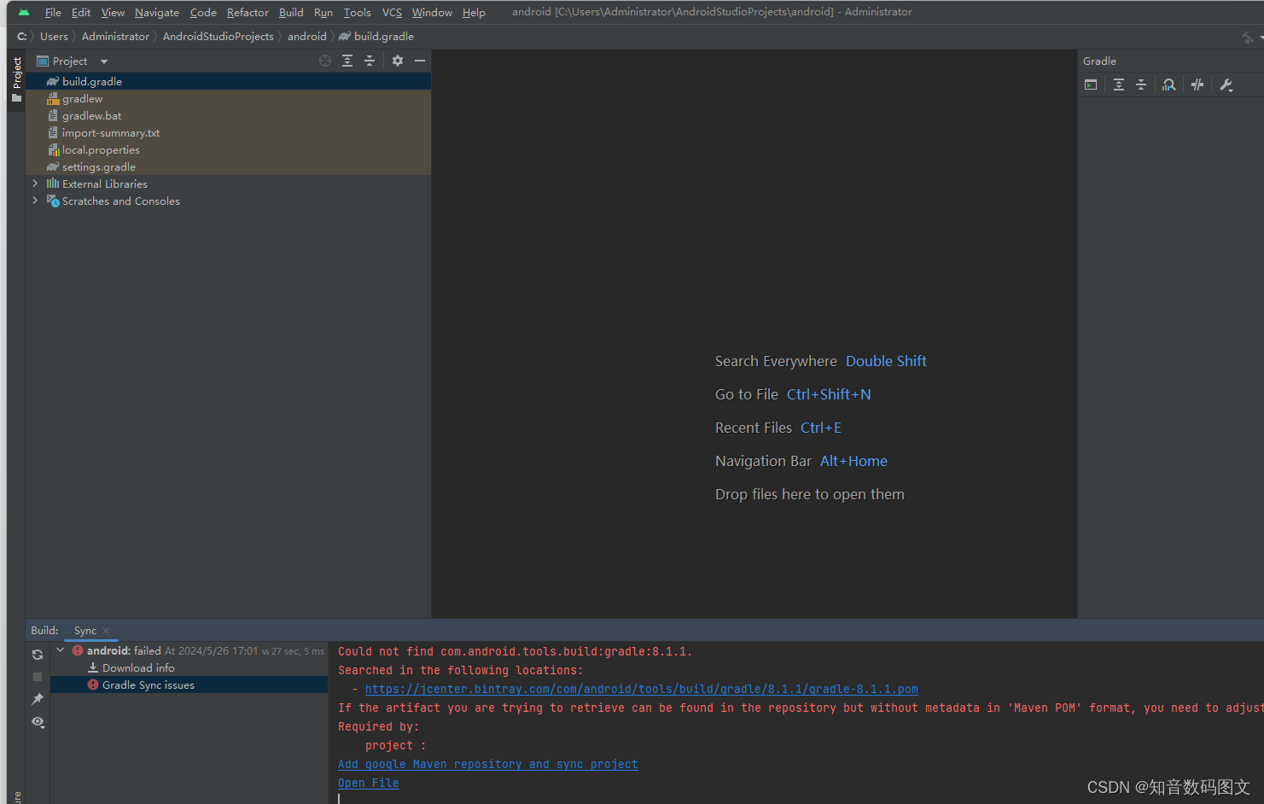Screen dimensions: 1264x804
Task: Open the Edit menu
Action: coord(81,12)
